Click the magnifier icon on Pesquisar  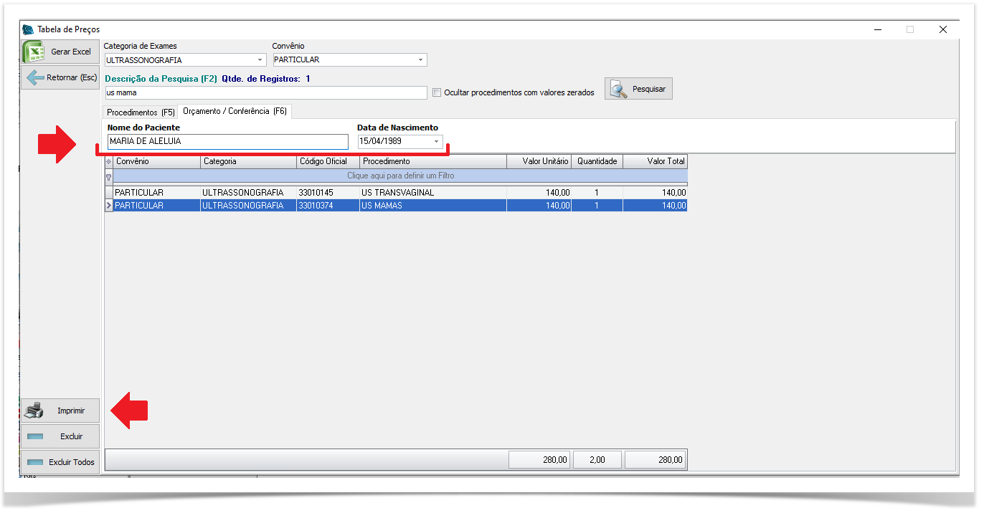click(618, 89)
